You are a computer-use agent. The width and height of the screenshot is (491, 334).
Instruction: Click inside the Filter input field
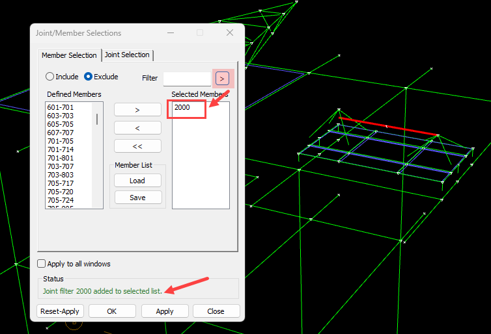pyautogui.click(x=187, y=79)
